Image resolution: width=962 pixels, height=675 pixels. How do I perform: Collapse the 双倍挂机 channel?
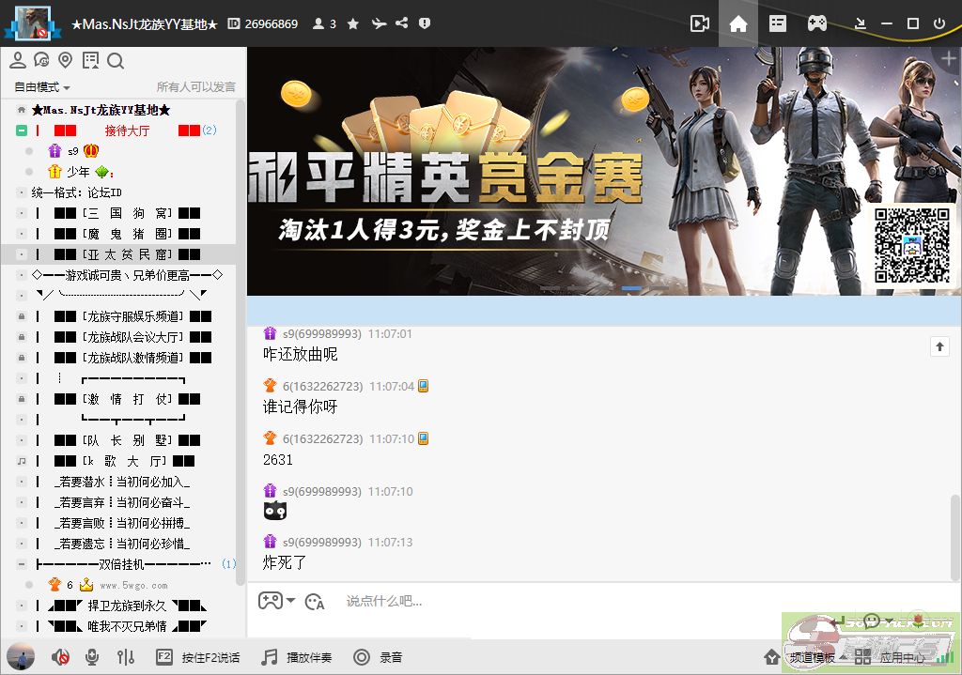(22, 564)
